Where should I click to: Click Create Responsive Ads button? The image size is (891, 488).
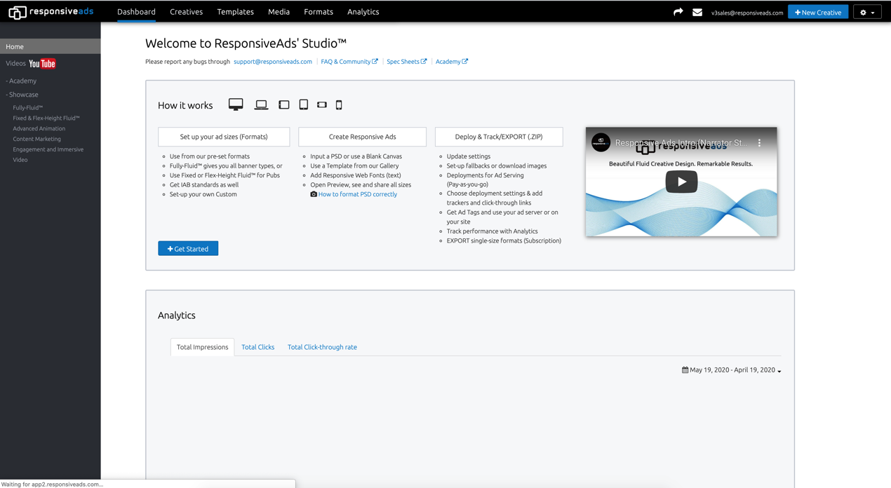pyautogui.click(x=362, y=137)
